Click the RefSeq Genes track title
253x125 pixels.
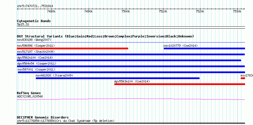pyautogui.click(x=29, y=93)
